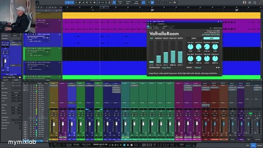Open the Mix view button bottom right
The image size is (263, 148).
click(254, 145)
